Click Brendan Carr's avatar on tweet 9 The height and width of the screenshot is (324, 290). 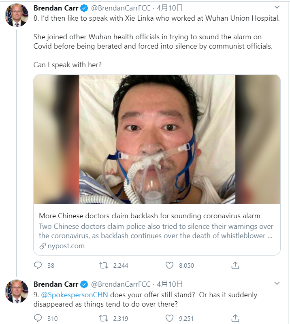[17, 291]
